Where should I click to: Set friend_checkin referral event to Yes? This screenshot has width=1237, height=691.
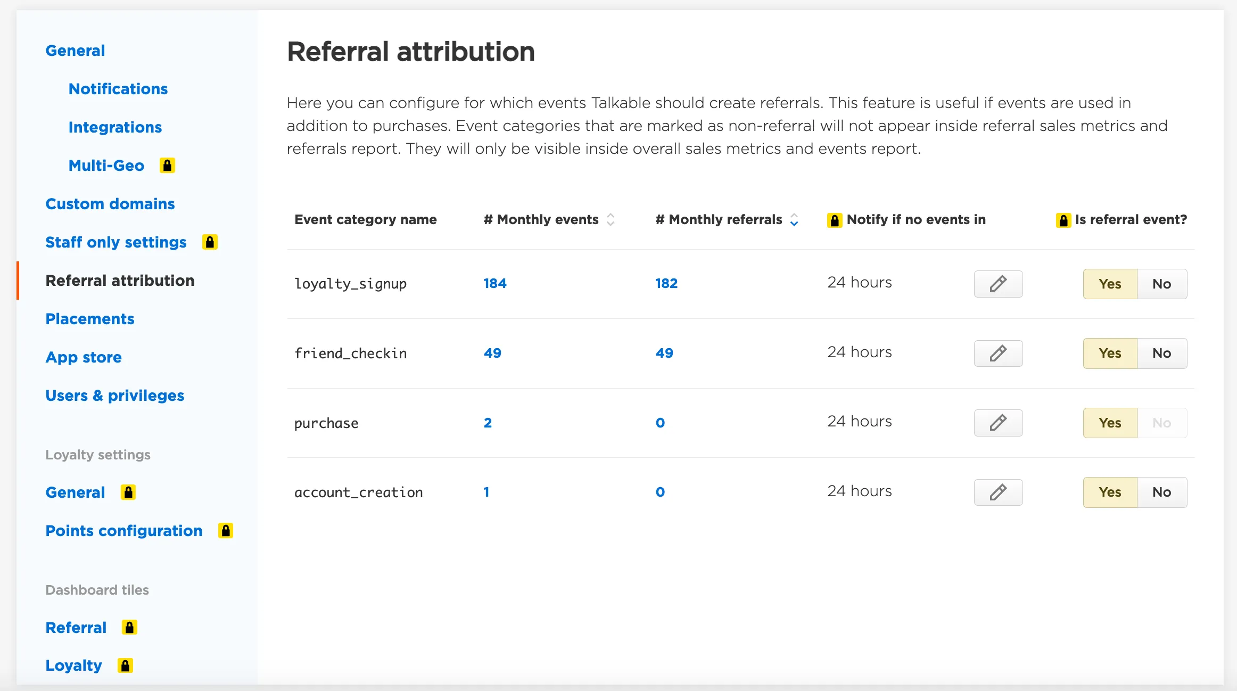click(x=1110, y=353)
